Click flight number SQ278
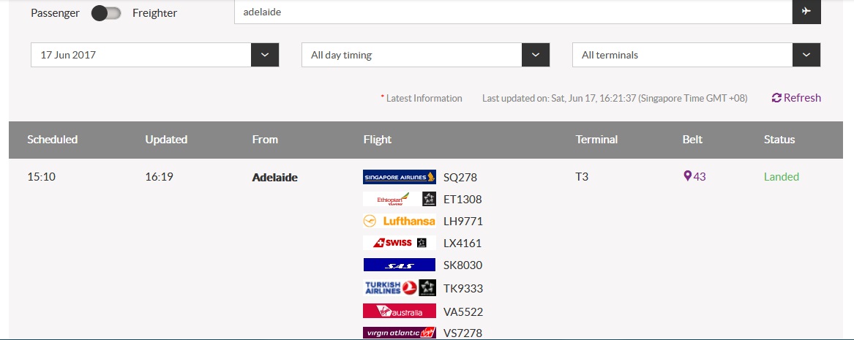This screenshot has height=340, width=854. click(460, 178)
